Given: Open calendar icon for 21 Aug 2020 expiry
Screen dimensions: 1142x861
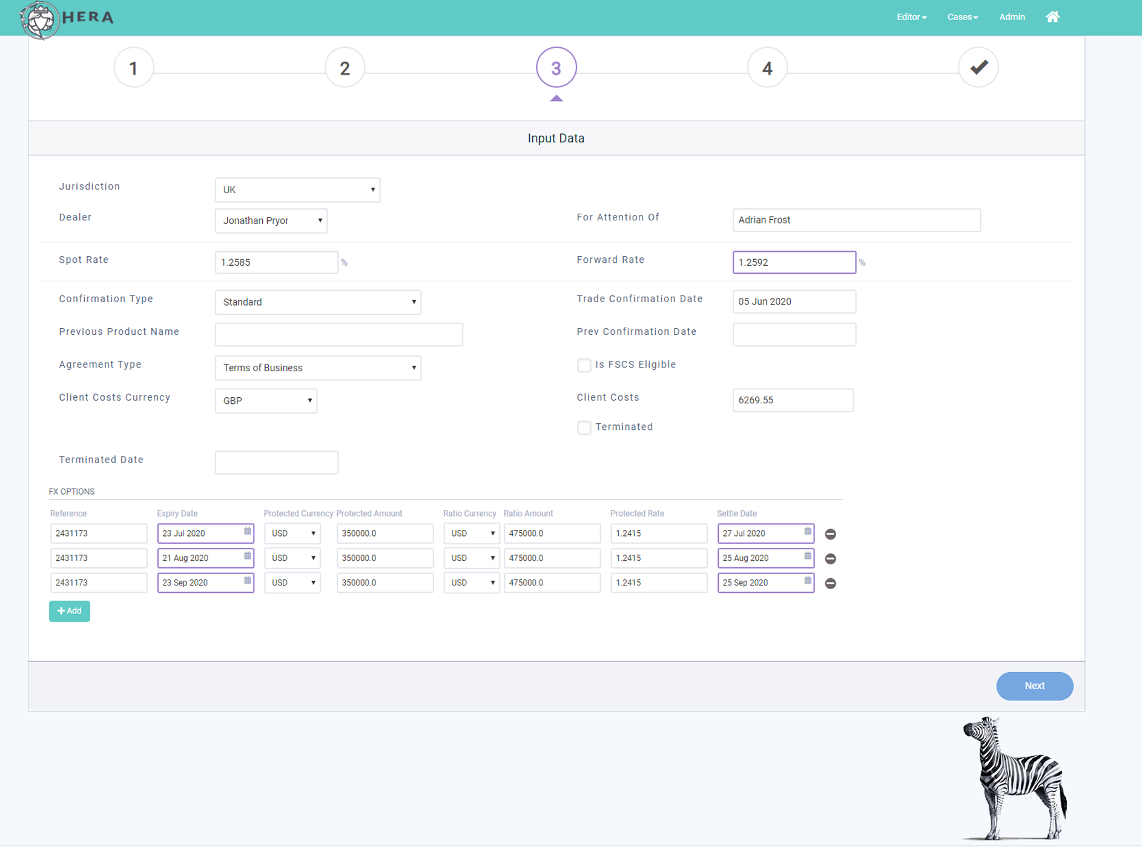Looking at the screenshot, I should tap(247, 556).
